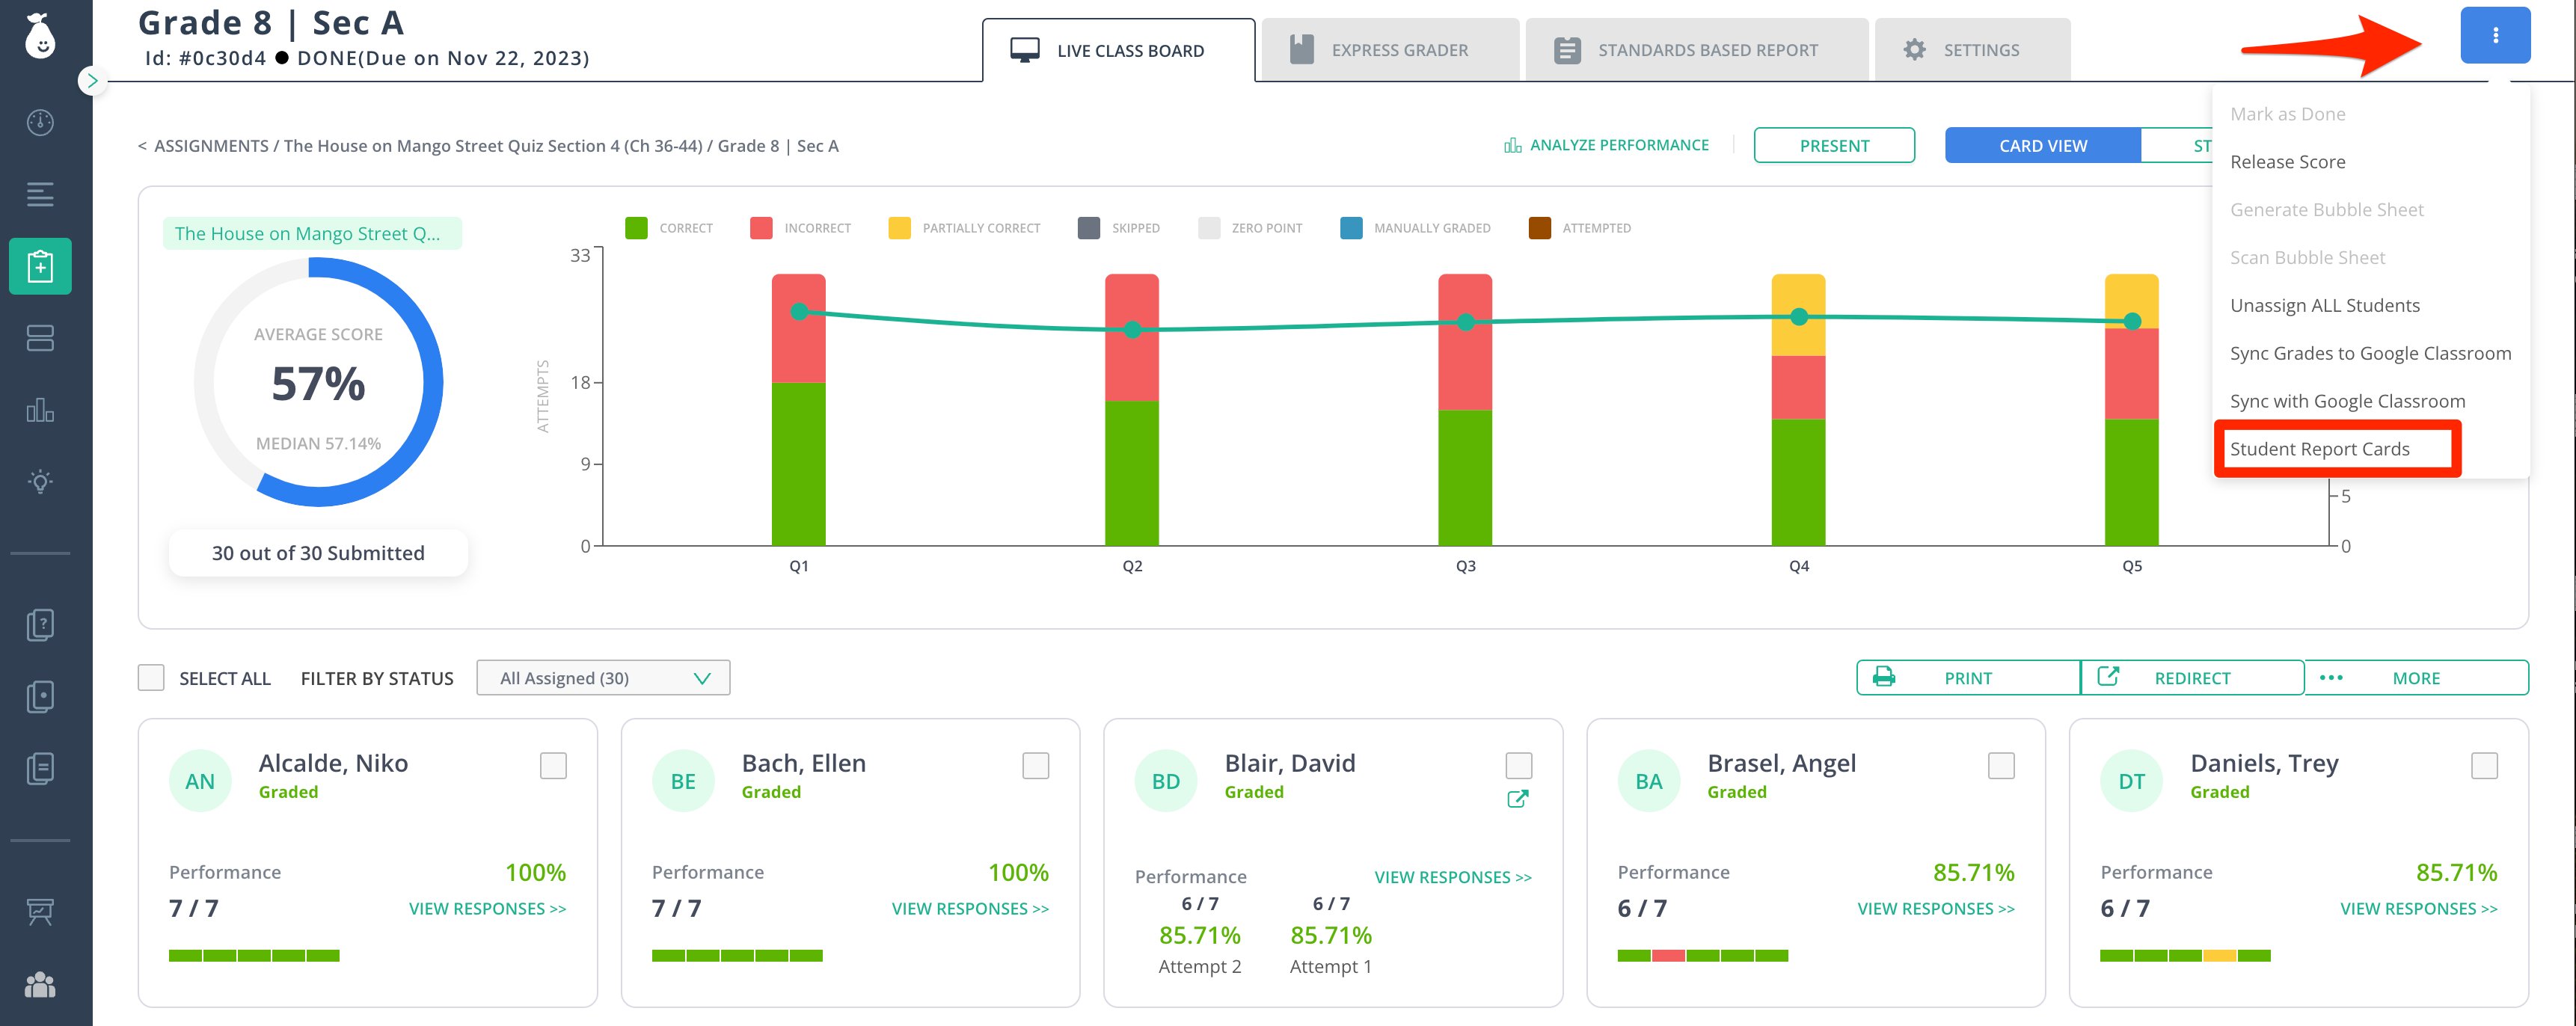Screen dimensions: 2576x1026
Task: Click the monitor icon on Live Class Board
Action: coord(1024,50)
